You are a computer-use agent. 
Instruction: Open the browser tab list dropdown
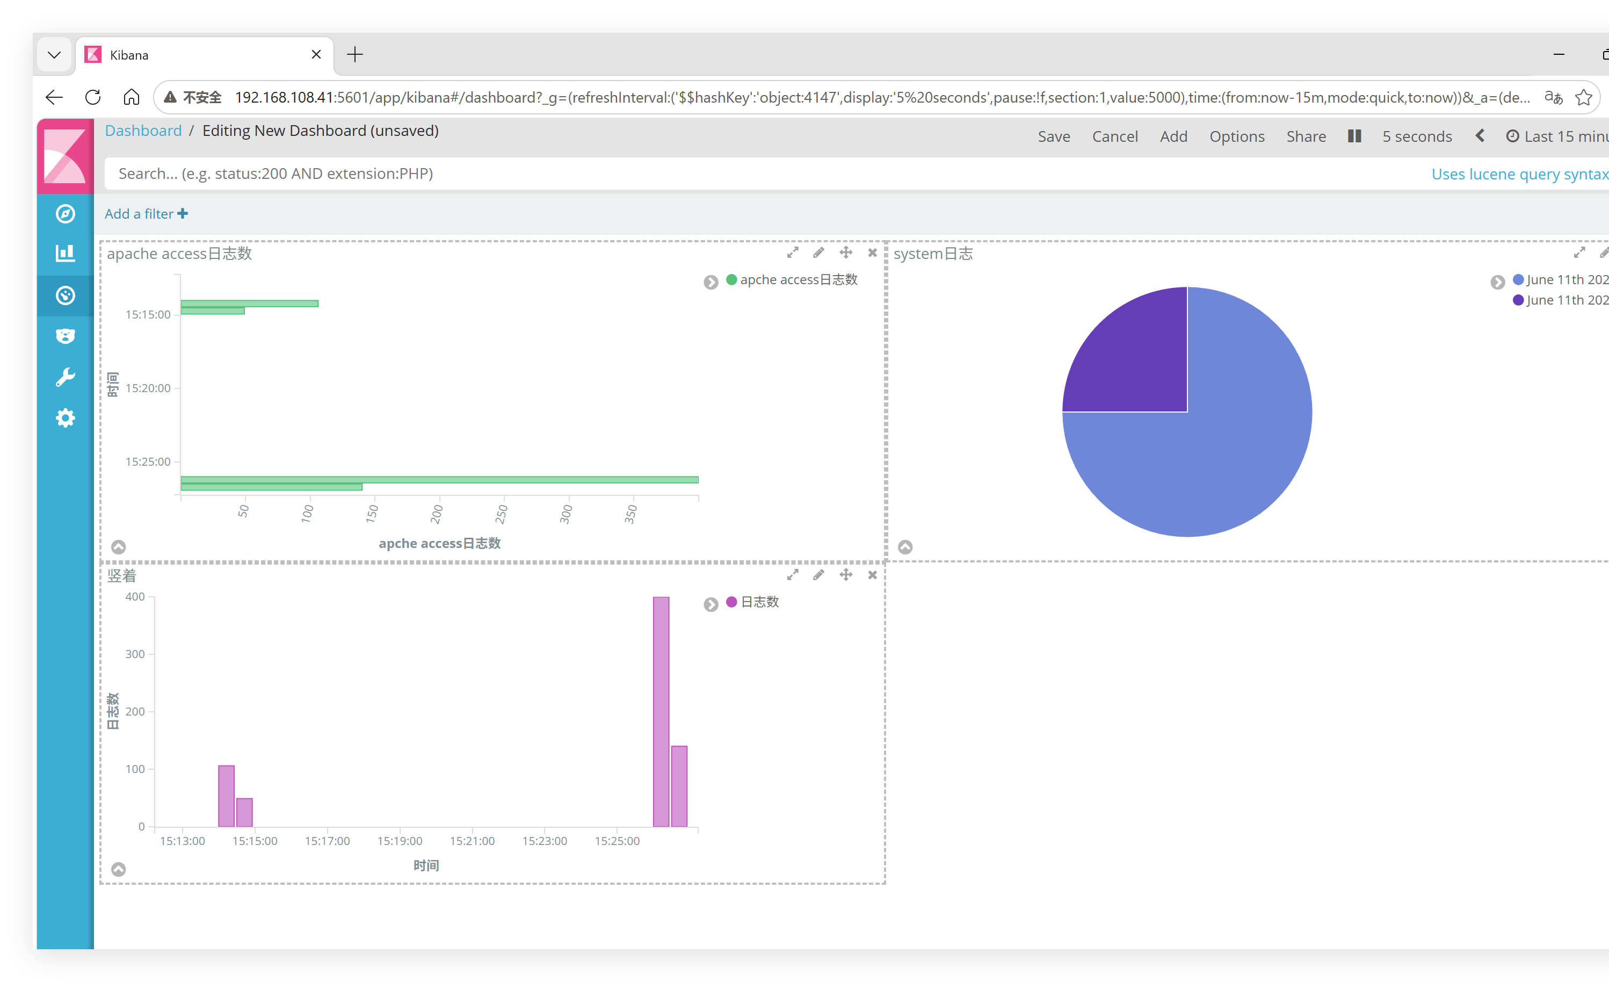pos(54,55)
